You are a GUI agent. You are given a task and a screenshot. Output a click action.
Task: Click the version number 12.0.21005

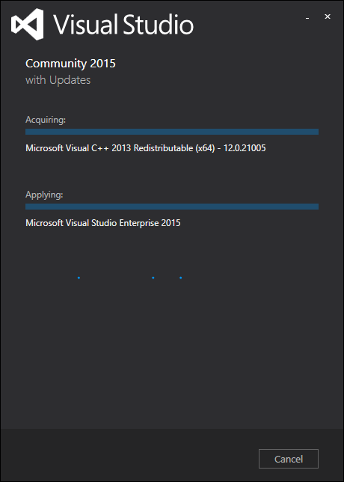point(245,148)
